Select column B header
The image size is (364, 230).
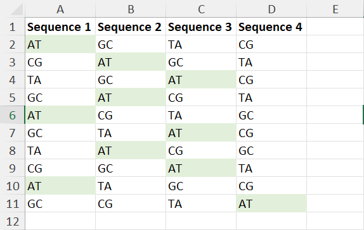click(131, 9)
